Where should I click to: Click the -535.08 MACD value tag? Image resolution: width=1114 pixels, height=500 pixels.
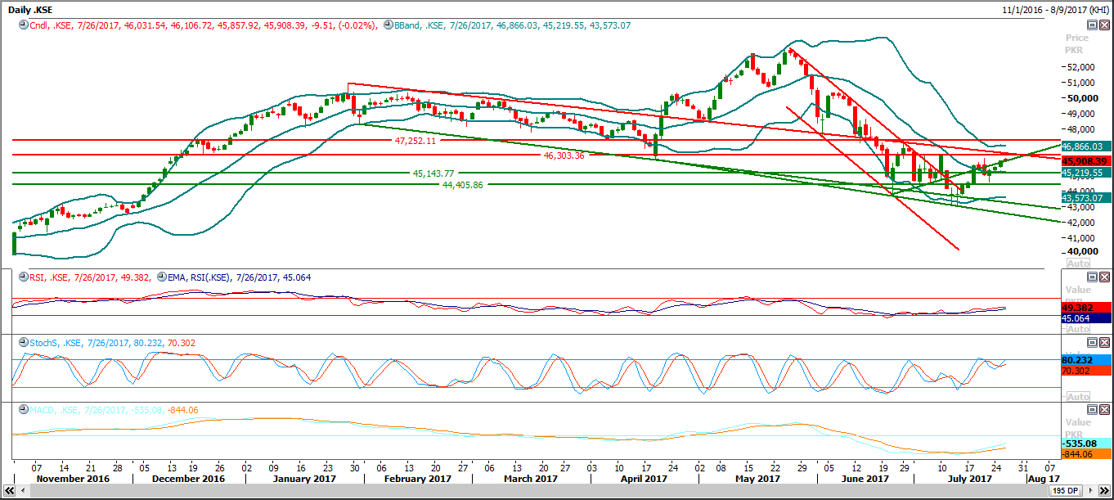tap(1086, 443)
